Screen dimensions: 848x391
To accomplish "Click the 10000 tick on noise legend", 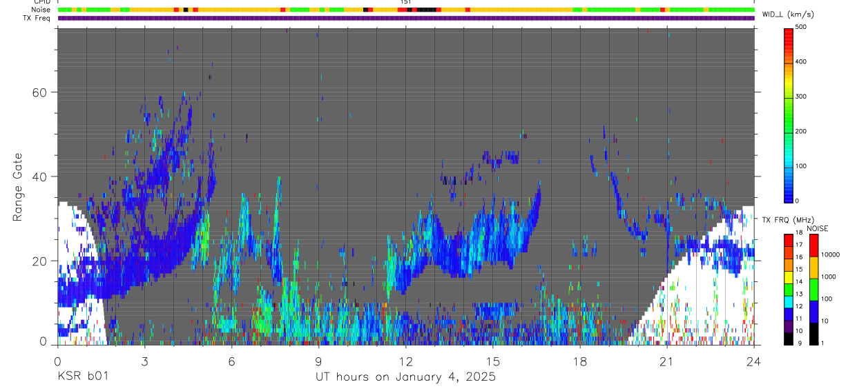I will 830,254.
